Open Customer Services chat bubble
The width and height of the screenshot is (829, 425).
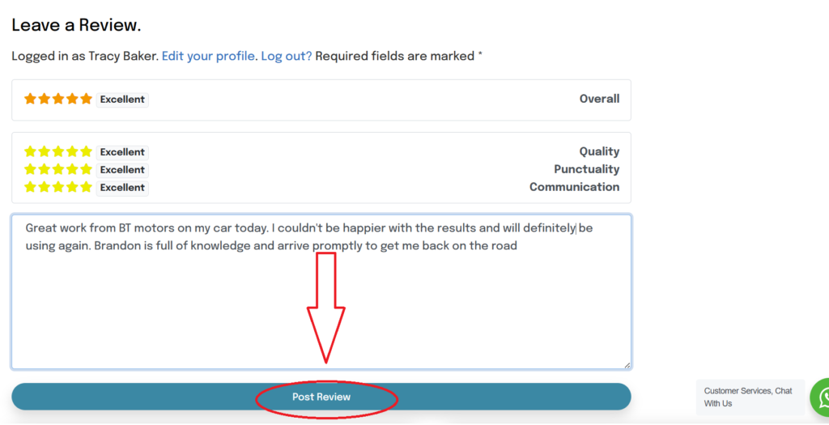(750, 397)
